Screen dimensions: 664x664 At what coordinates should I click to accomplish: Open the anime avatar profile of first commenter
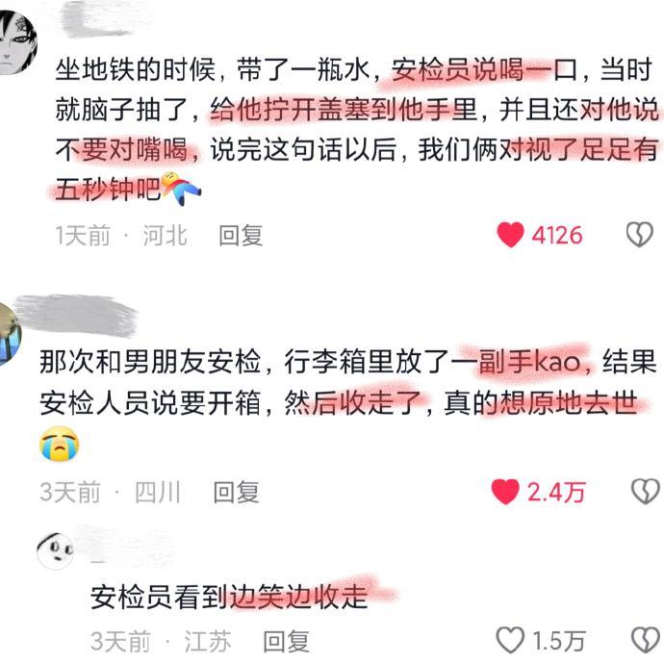[x=17, y=42]
